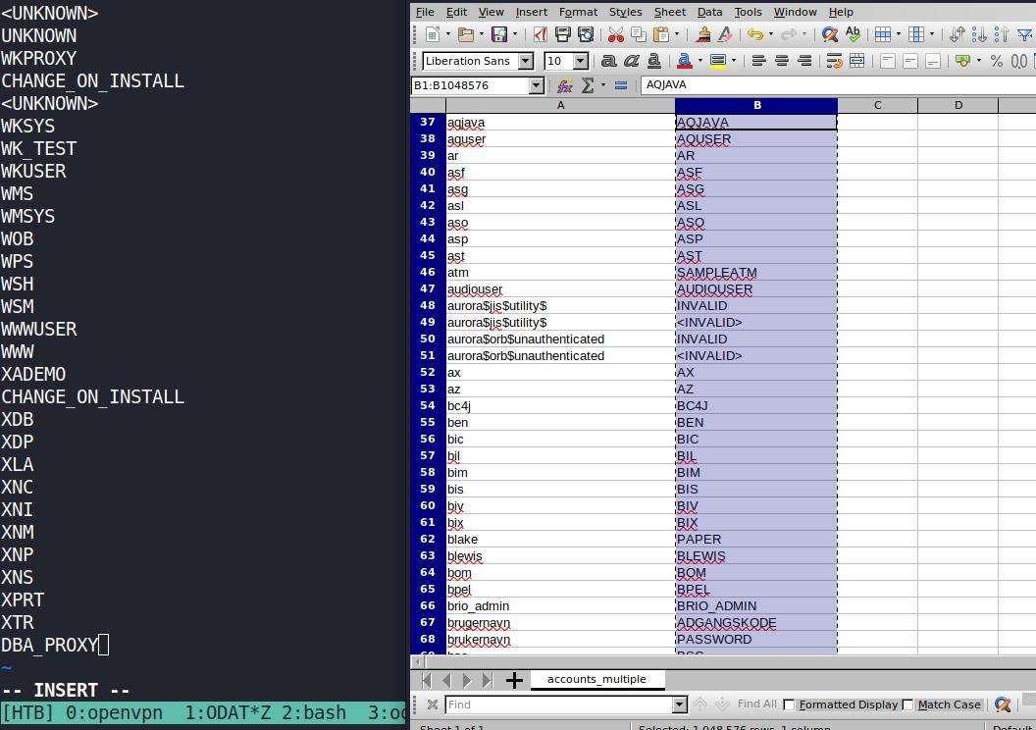Expand the Undo history arrow
The height and width of the screenshot is (730, 1036).
770,34
